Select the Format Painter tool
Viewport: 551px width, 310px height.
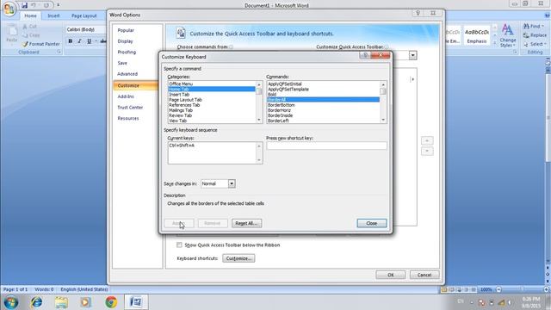tap(40, 44)
